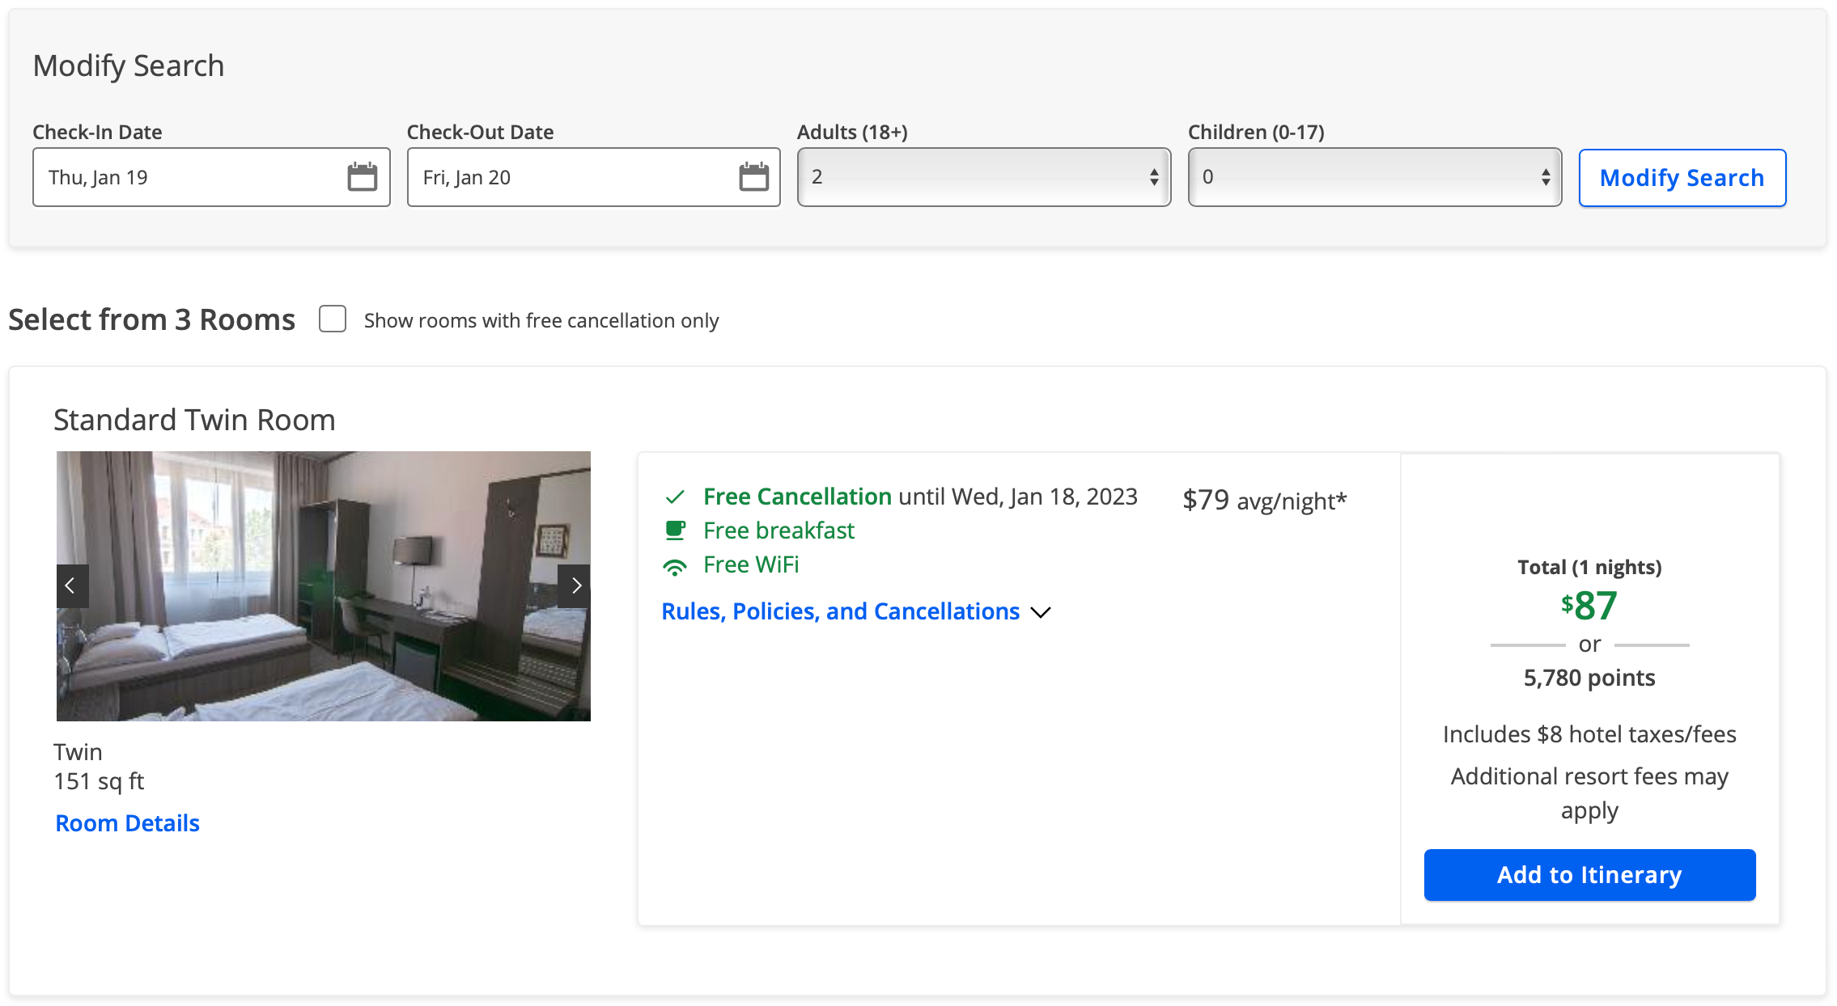Open the Room Details link
The width and height of the screenshot is (1837, 1006).
127,823
